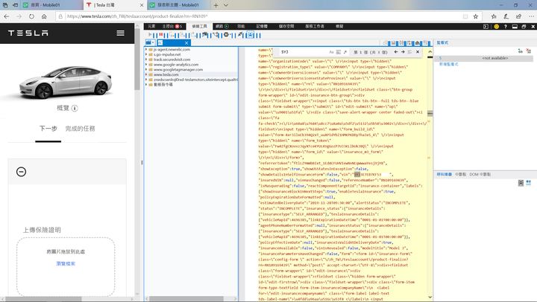
Task: Click the blue call stack async icon
Action: click(529, 183)
